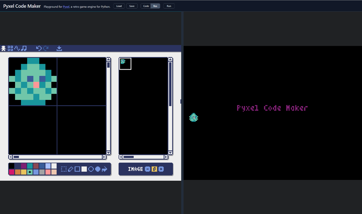Screen dimensions: 362x214
Task: Pick the selected mint green swatch
Action: [30, 172]
